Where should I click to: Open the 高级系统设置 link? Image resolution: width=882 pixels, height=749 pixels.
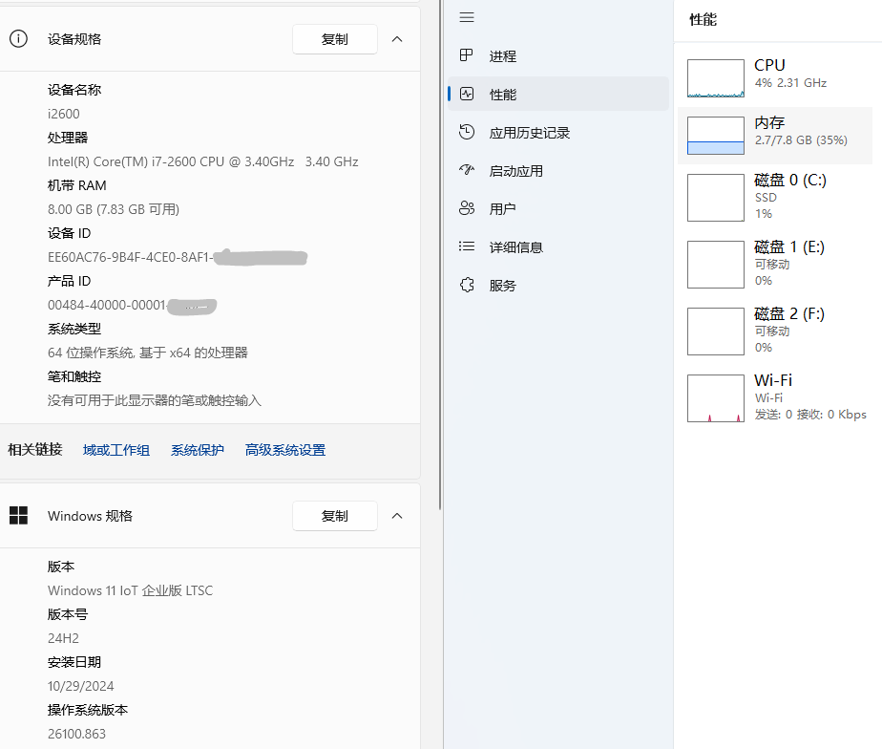click(x=285, y=450)
